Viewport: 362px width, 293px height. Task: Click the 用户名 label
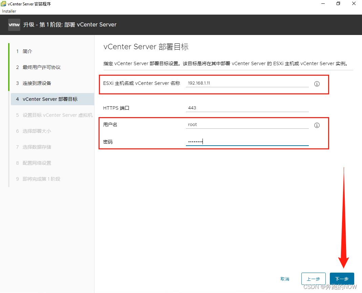pos(110,125)
